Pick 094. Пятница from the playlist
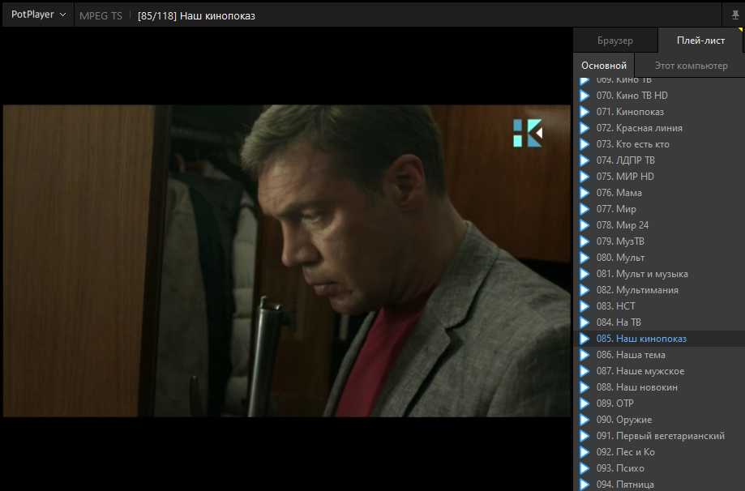 (659, 485)
